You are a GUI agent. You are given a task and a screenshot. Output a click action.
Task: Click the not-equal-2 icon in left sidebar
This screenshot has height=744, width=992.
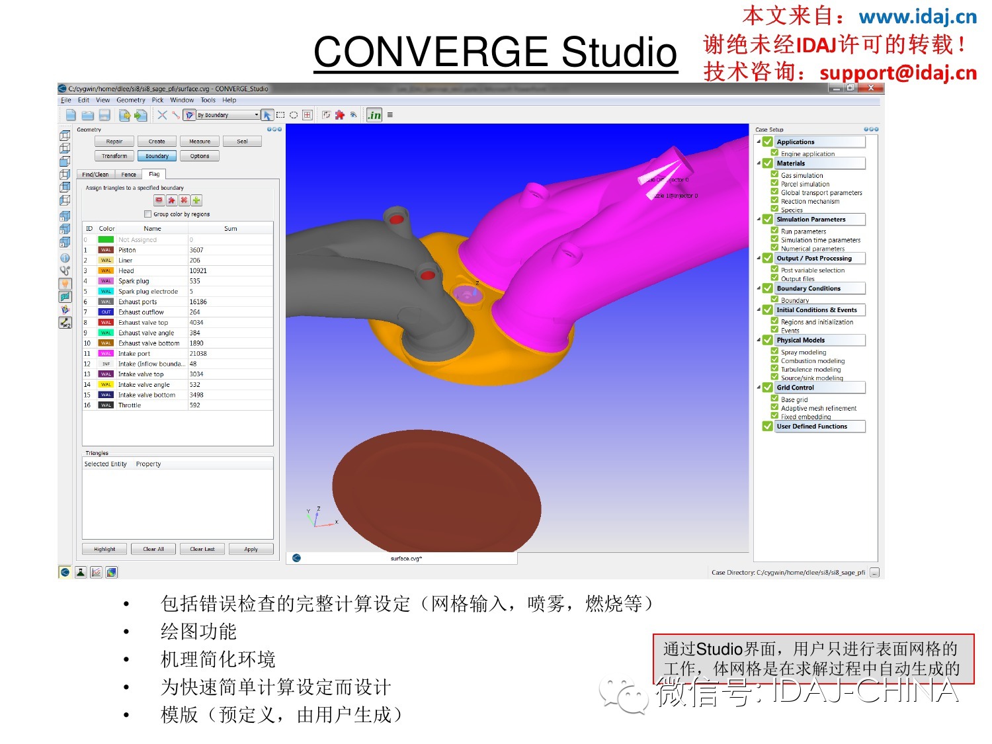pos(65,323)
